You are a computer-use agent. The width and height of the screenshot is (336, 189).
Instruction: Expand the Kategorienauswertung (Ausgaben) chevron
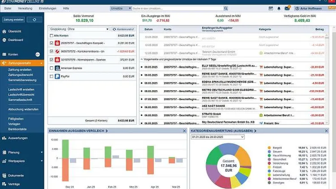[x=255, y=131]
